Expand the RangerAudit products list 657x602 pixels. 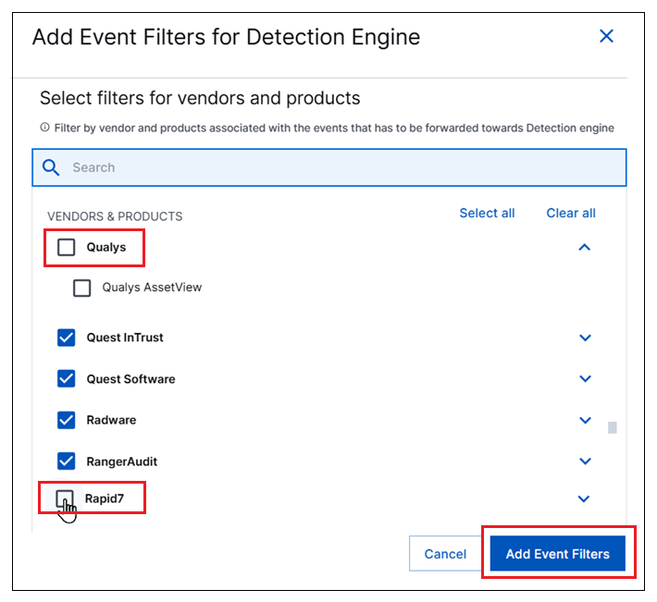tap(584, 461)
